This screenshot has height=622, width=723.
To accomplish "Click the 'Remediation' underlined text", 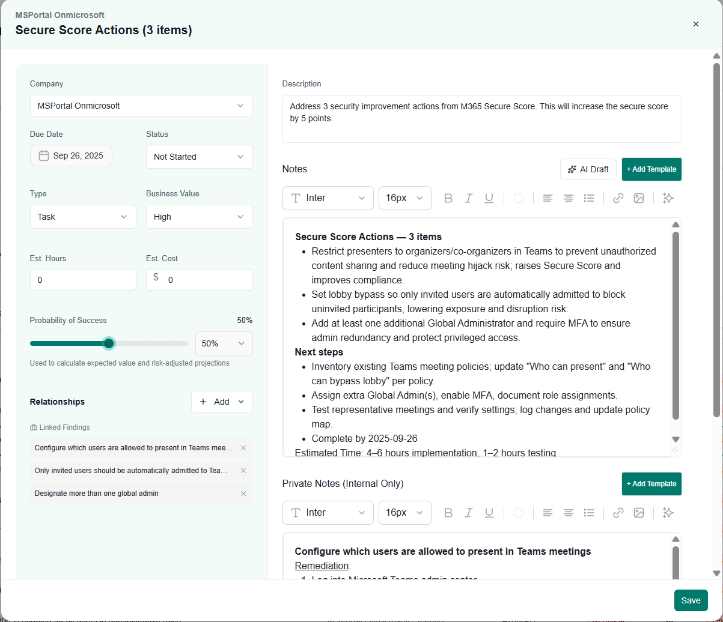I will 322,566.
